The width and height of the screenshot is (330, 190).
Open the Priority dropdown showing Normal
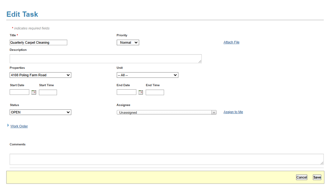(128, 42)
